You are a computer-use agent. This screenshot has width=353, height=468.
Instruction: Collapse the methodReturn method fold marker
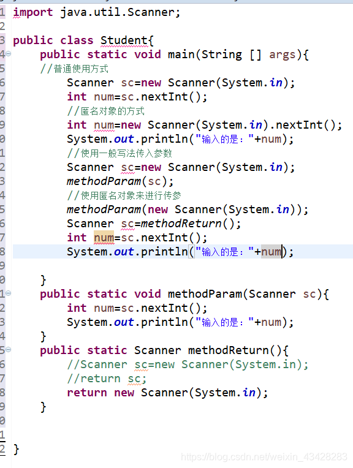(9, 350)
